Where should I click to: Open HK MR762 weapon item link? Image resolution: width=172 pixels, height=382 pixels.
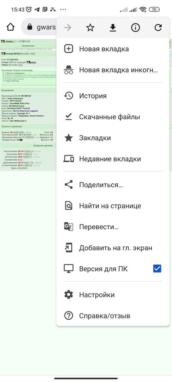point(26,96)
